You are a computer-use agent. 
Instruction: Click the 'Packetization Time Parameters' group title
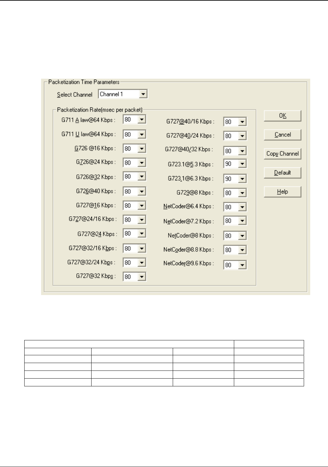(x=84, y=82)
